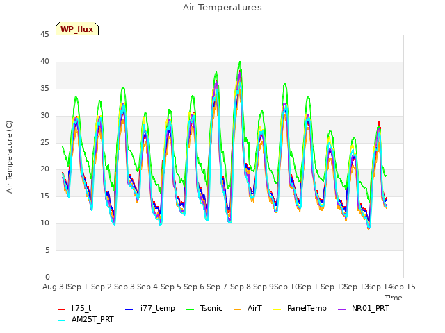Click the cyan AM25T_PRT legend color marker

(62, 321)
